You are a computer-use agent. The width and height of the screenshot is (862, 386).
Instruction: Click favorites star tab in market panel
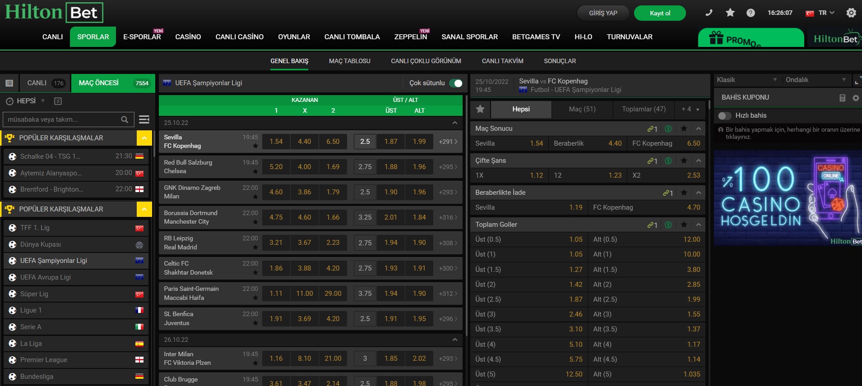(x=480, y=109)
